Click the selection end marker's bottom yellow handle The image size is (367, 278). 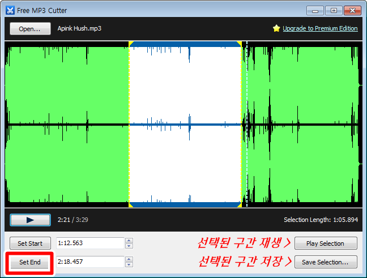coord(239,205)
